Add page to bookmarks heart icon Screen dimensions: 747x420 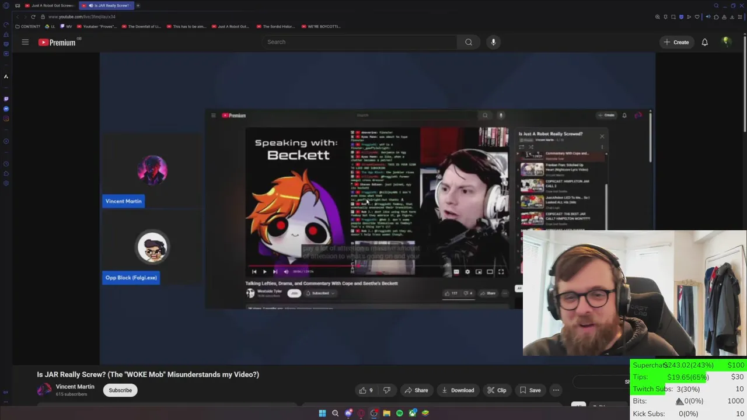(x=697, y=17)
